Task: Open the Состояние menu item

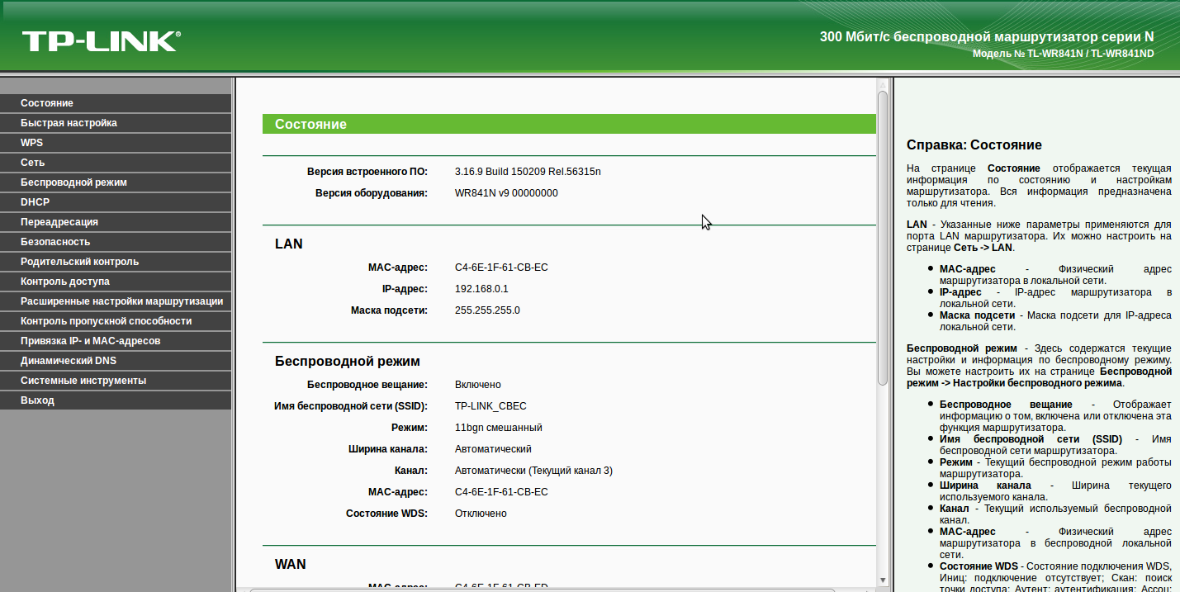Action: (x=116, y=103)
